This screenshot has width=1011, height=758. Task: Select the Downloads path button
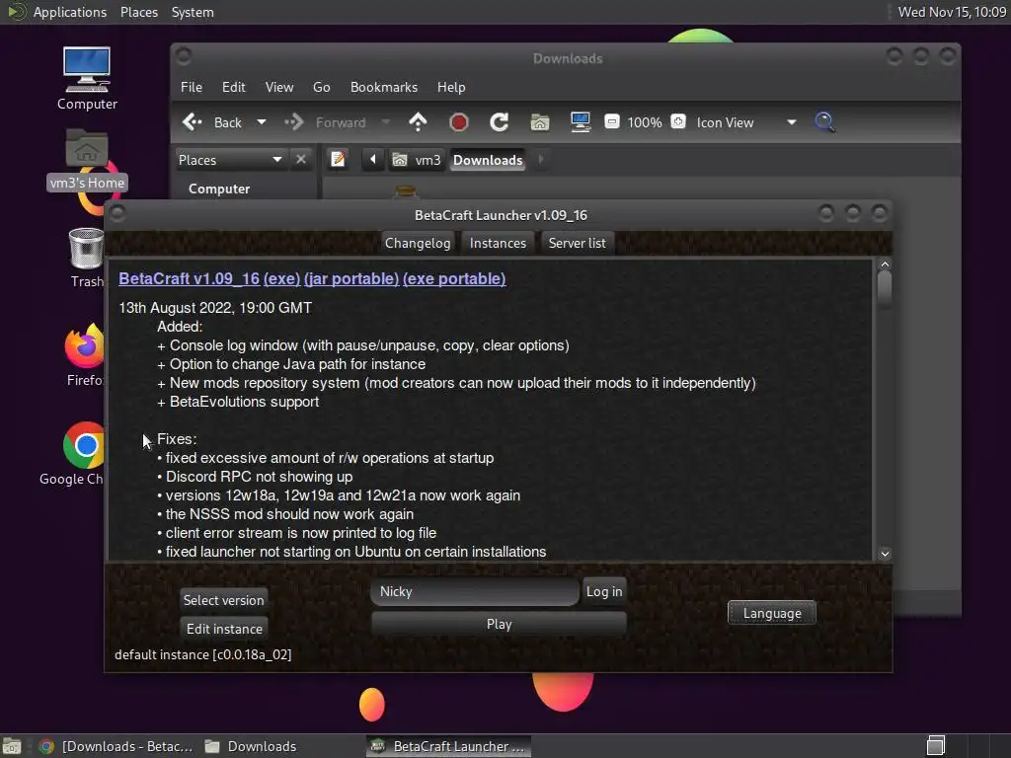point(488,160)
